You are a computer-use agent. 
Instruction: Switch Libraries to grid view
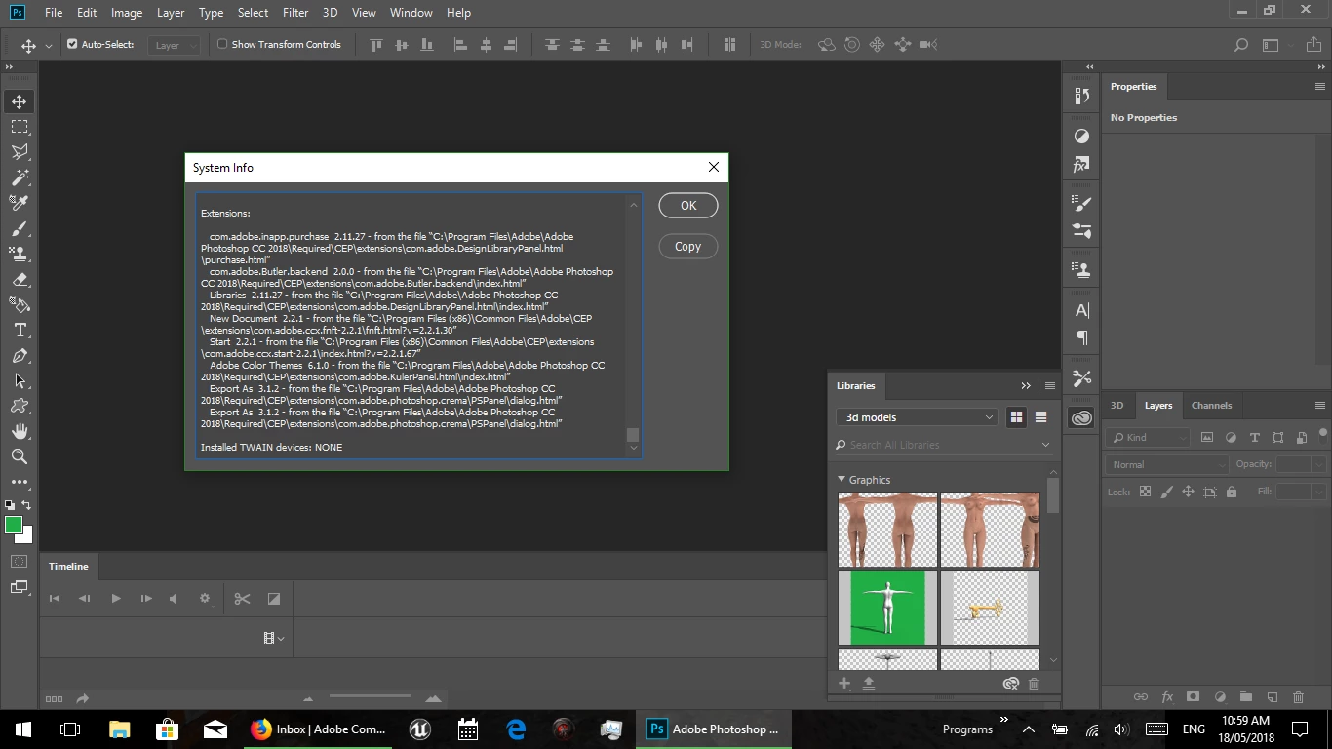[x=1016, y=417]
